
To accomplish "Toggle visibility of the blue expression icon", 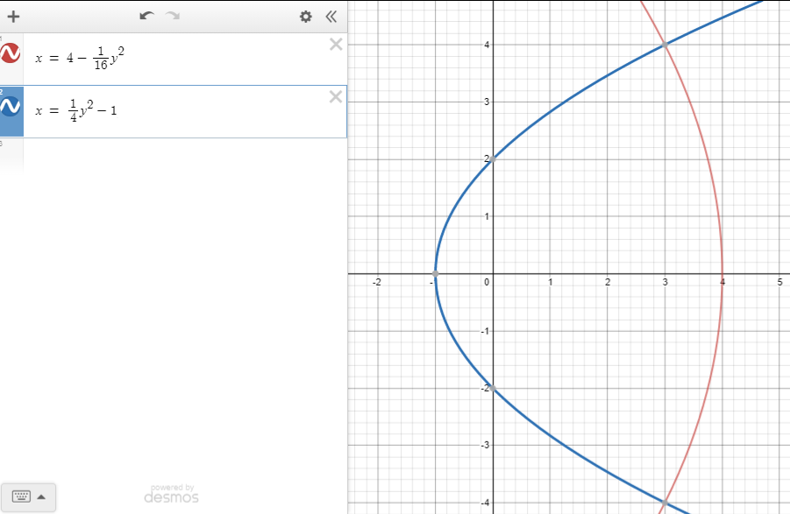I will click(x=11, y=108).
